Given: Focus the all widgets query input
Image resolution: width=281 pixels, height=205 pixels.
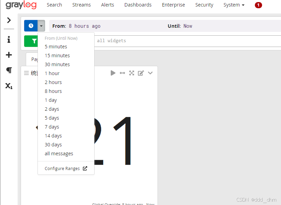Looking at the screenshot, I should click(188, 41).
